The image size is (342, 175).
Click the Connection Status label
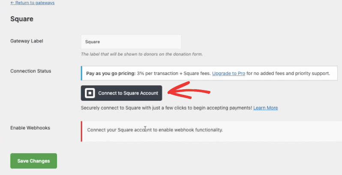click(x=30, y=71)
